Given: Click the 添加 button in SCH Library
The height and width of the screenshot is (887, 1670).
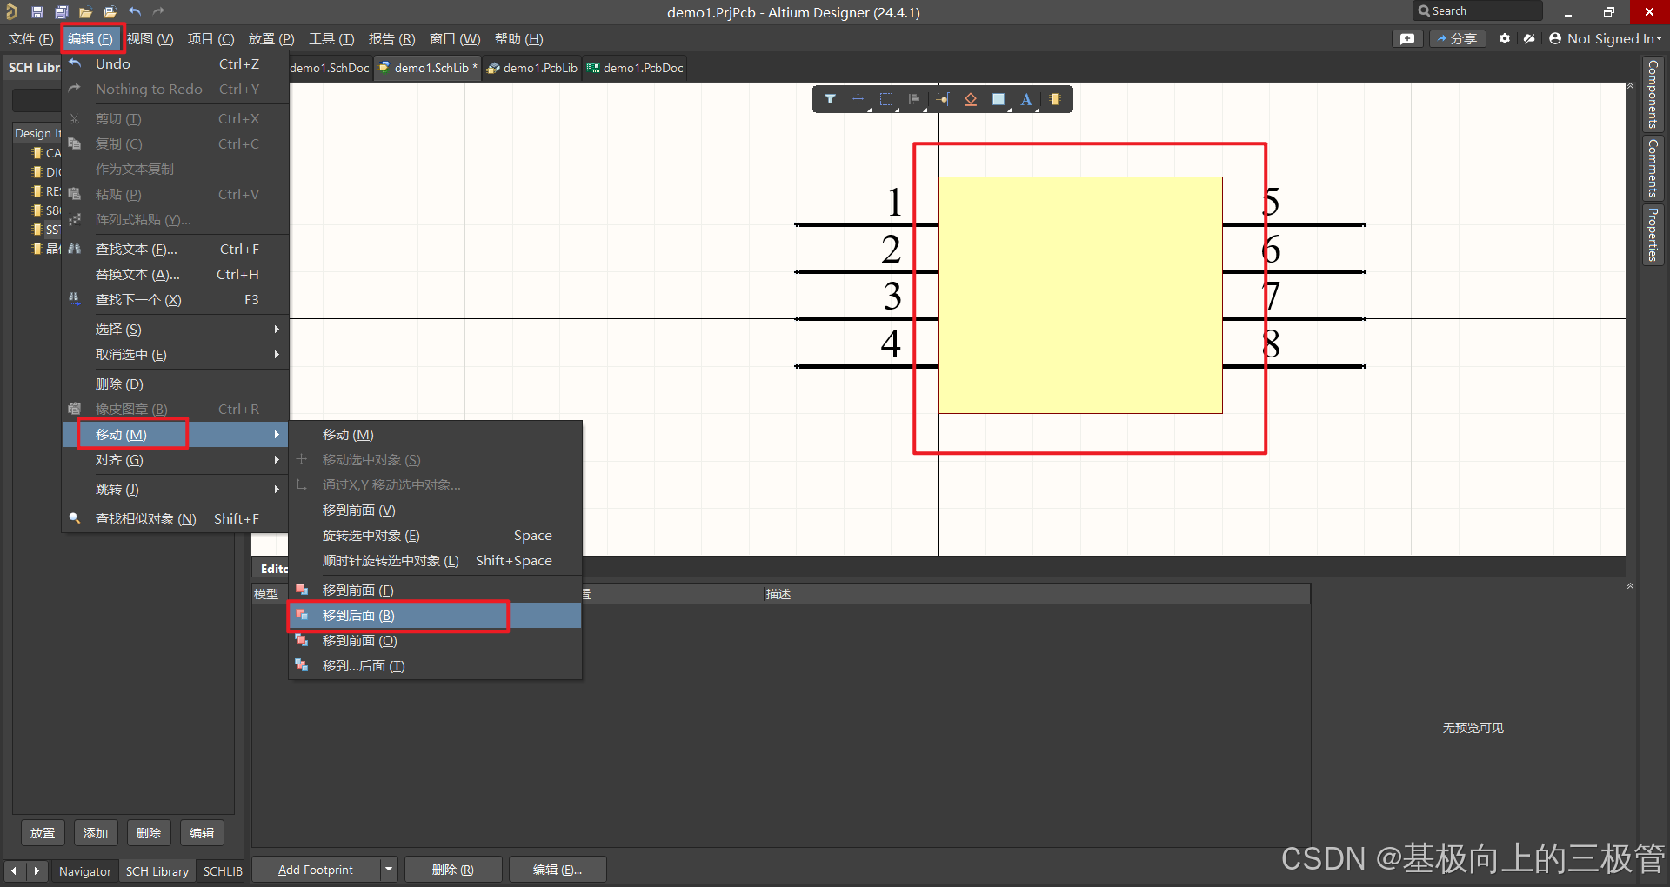Looking at the screenshot, I should 96,833.
